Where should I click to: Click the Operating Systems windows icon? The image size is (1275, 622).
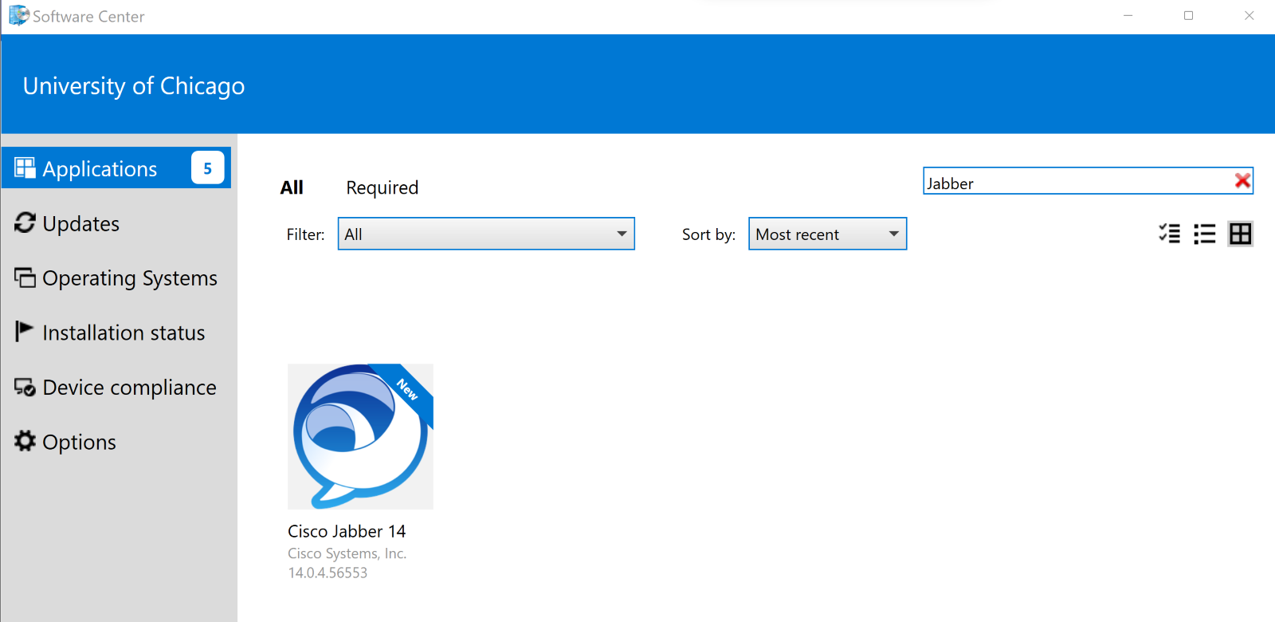pyautogui.click(x=25, y=278)
